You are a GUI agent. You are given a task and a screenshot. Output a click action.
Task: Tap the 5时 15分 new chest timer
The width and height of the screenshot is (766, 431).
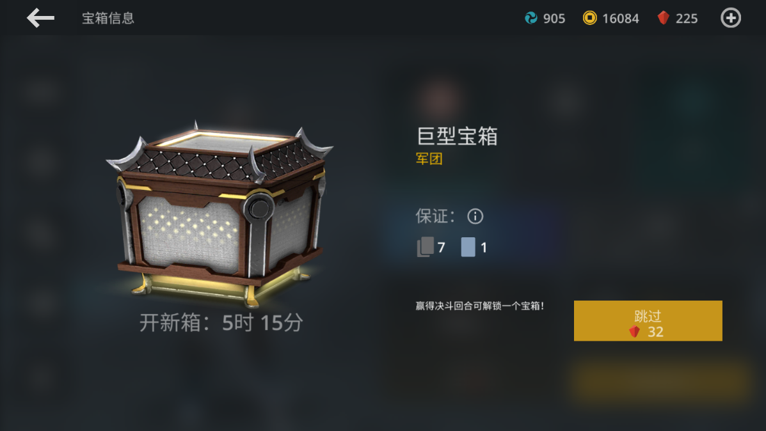pyautogui.click(x=263, y=323)
